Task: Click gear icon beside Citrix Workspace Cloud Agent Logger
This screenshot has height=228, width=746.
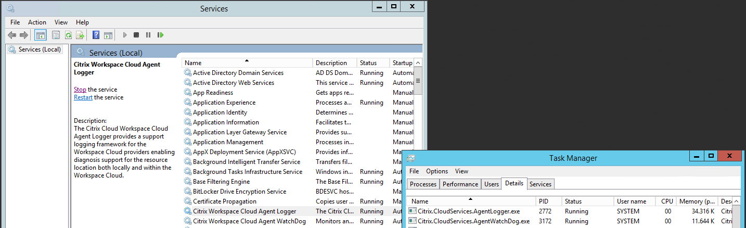Action: point(188,211)
